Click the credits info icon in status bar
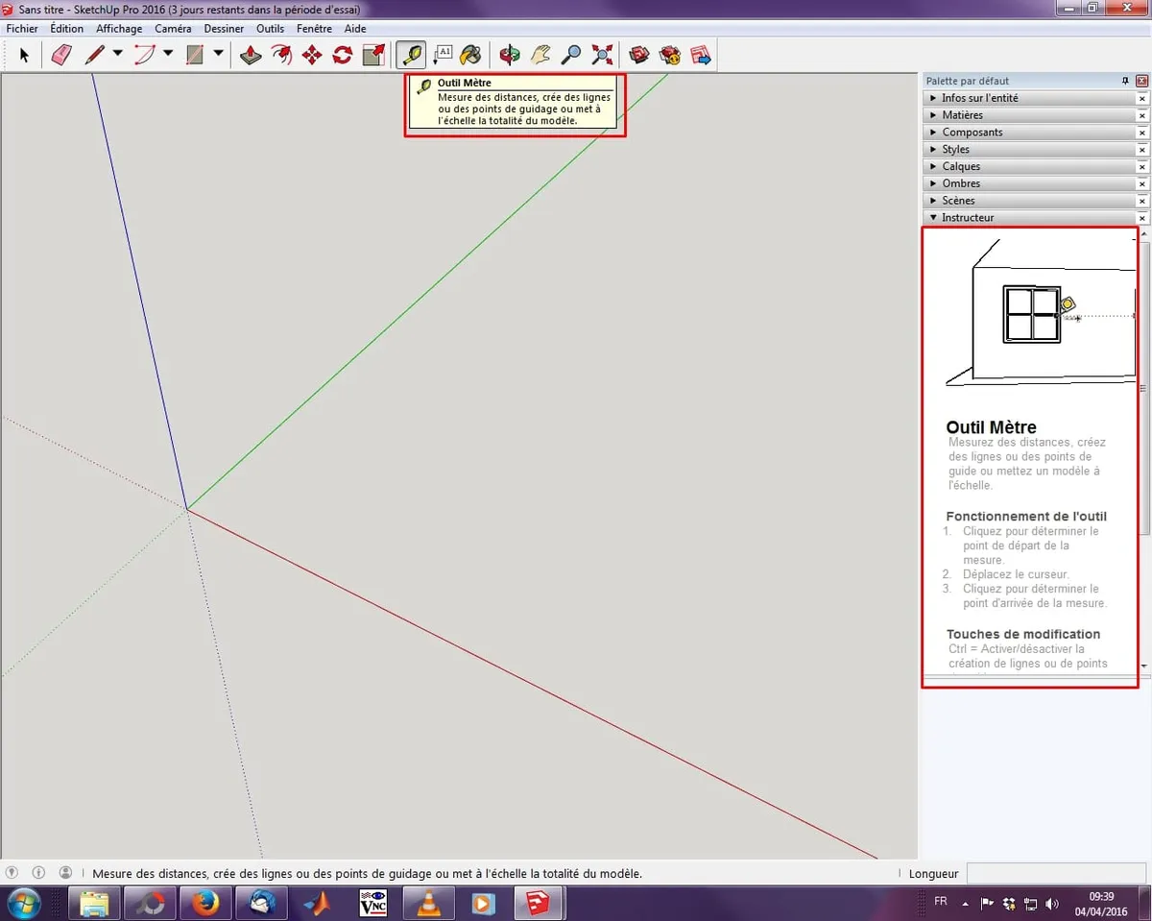Image resolution: width=1152 pixels, height=921 pixels. click(x=38, y=873)
